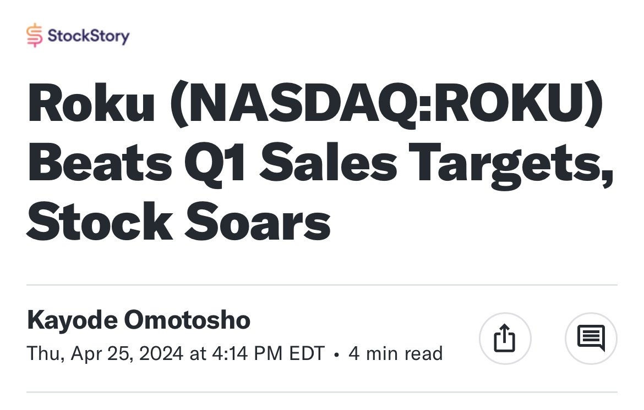Click the bullet separator before "4 min read"
This screenshot has height=410, width=644.
coord(337,354)
